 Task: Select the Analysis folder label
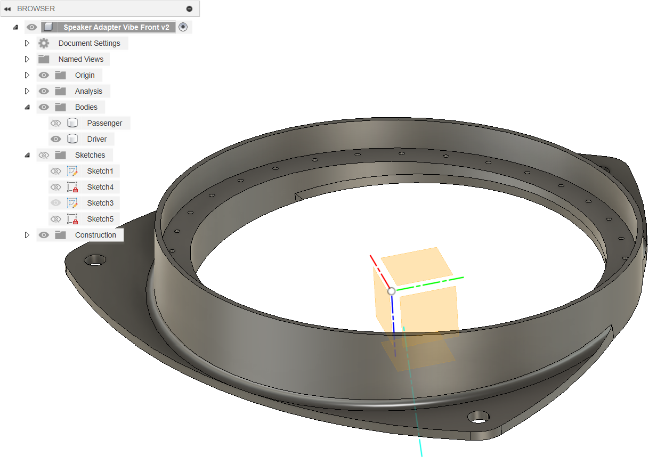coord(88,91)
